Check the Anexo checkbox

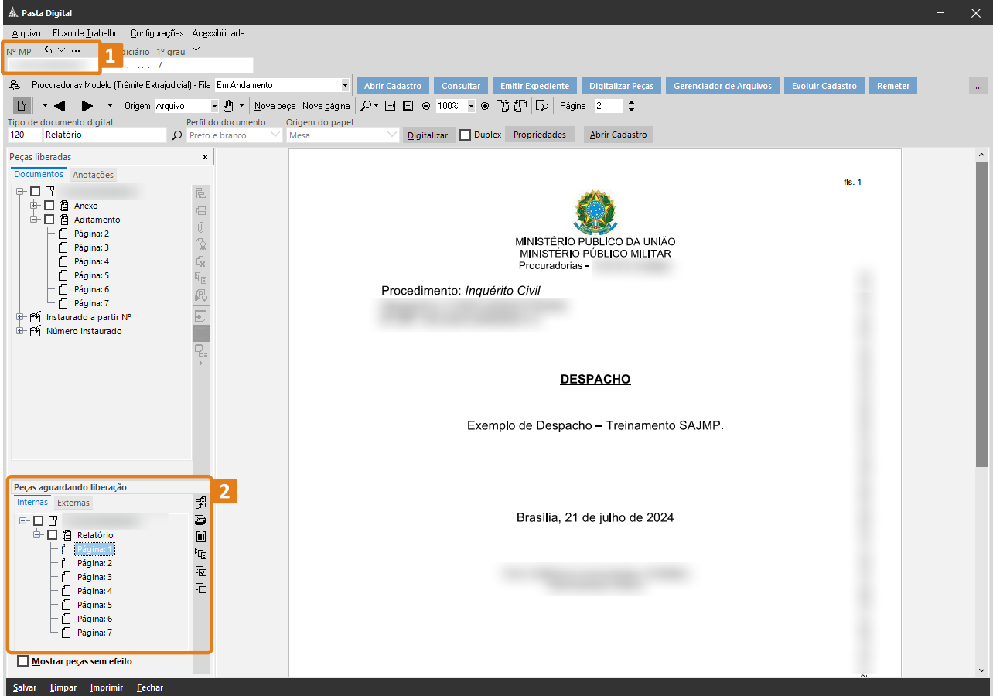click(x=49, y=206)
